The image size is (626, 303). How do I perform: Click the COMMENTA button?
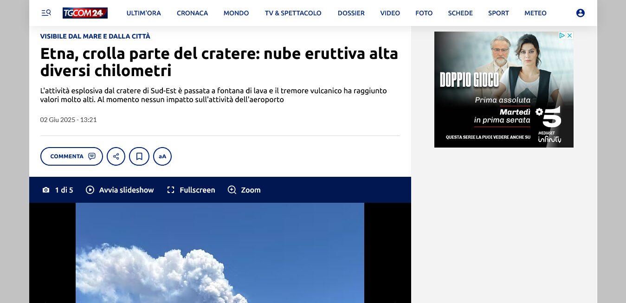[x=71, y=156]
